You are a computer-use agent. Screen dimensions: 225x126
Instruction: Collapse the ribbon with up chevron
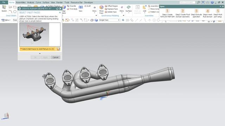pos(207,2)
